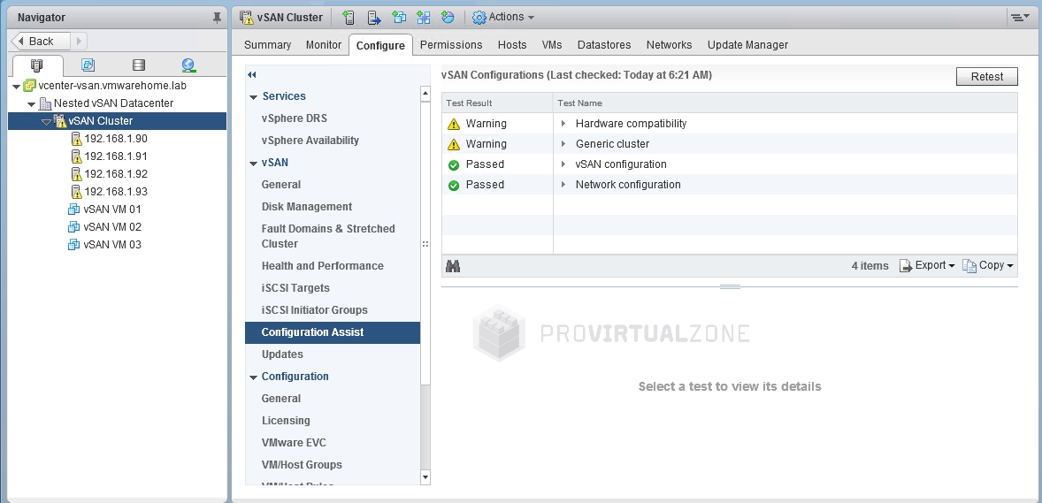This screenshot has height=503, width=1042.
Task: Switch to the Hosts tab
Action: 512,45
